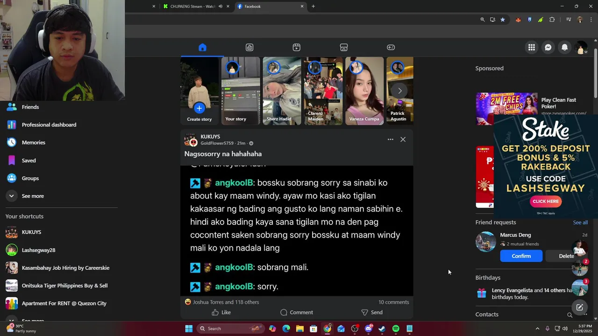Viewport: 598px width, 336px height.
Task: Switch to the Facebook browser tab
Action: click(x=270, y=7)
